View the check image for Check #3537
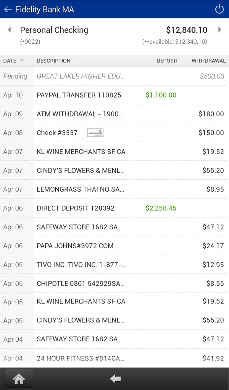The width and height of the screenshot is (229, 390). (x=95, y=133)
